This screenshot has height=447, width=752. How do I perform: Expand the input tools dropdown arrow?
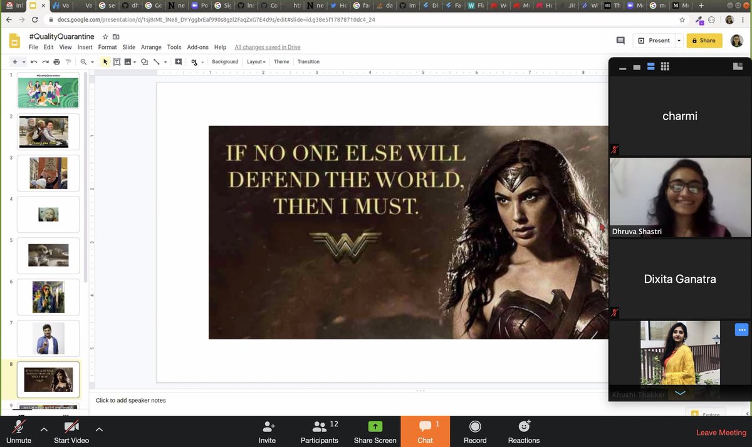pyautogui.click(x=202, y=62)
